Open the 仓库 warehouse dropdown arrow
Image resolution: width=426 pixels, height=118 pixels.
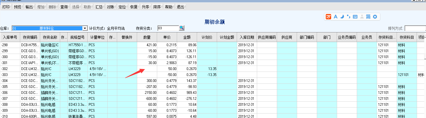pyautogui.click(x=85, y=28)
